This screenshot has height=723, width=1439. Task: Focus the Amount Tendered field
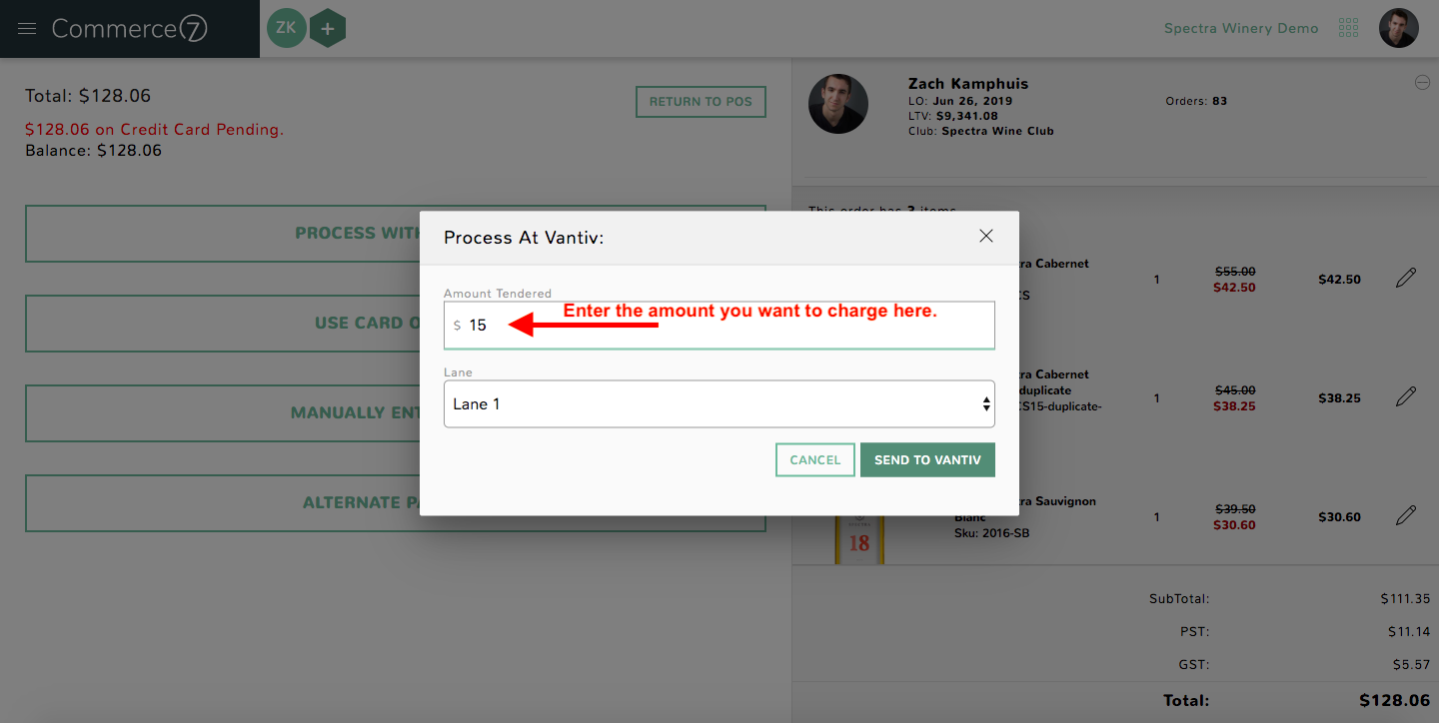(x=719, y=326)
